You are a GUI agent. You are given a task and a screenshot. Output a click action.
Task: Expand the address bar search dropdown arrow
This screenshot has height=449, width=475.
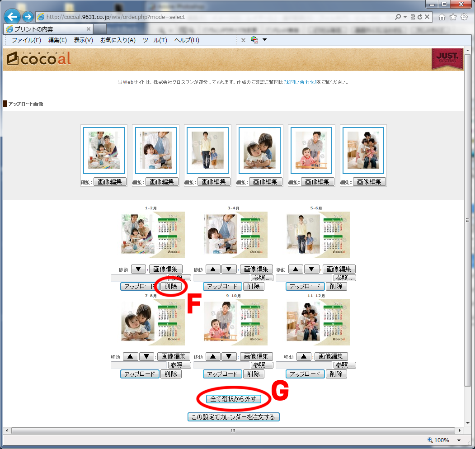[405, 17]
